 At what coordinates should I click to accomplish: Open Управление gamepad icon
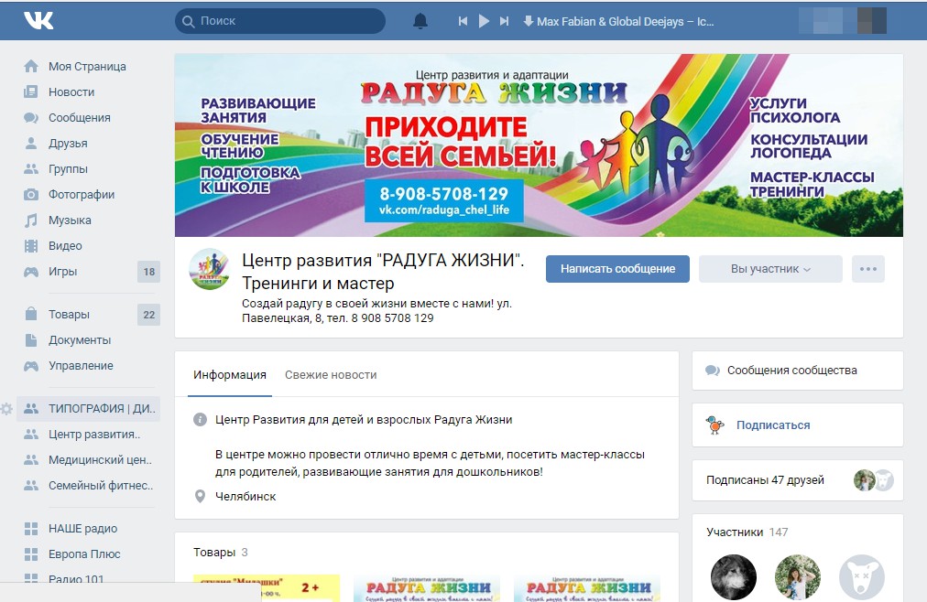pos(31,366)
